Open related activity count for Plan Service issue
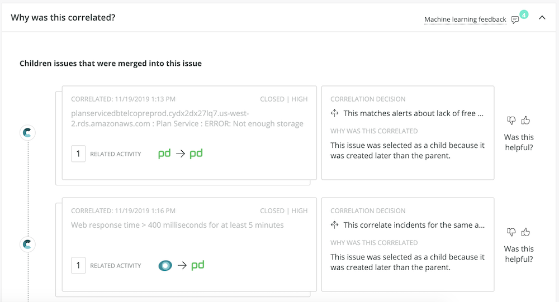 pos(78,154)
